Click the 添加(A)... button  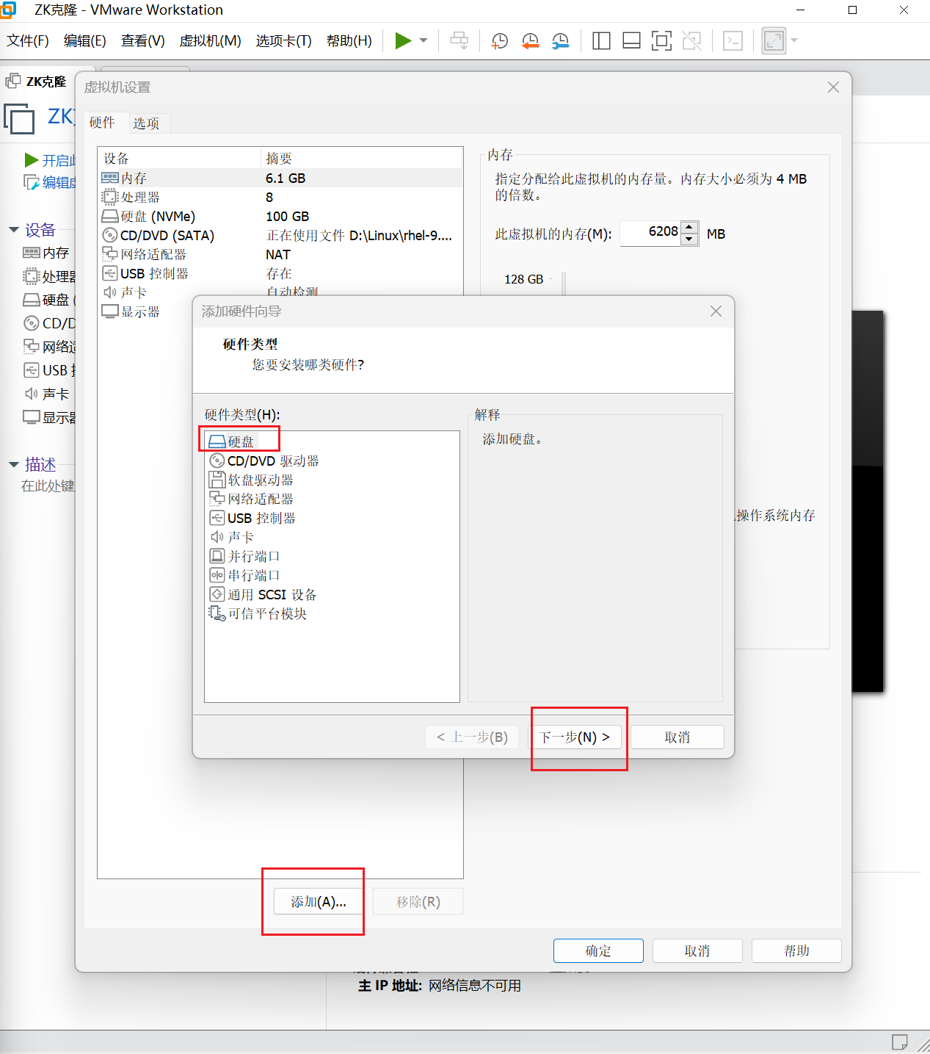click(319, 901)
